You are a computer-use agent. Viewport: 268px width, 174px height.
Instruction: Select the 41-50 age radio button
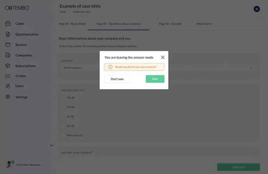coord(63,116)
